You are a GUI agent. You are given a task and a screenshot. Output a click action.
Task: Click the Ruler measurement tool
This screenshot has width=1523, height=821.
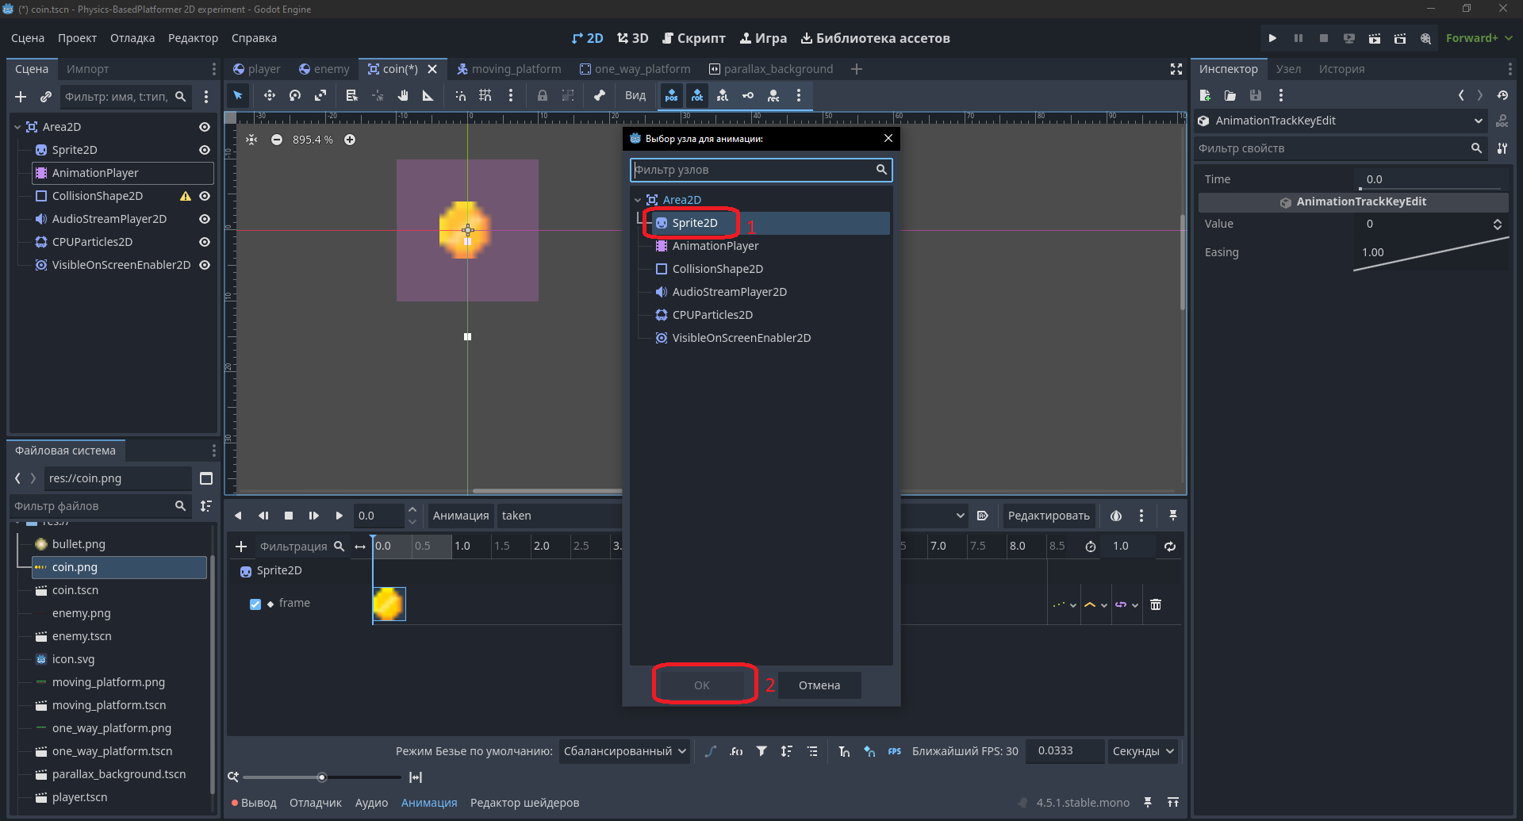428,95
